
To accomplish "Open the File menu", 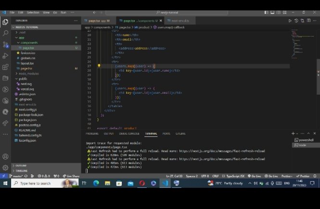I will [12, 12].
